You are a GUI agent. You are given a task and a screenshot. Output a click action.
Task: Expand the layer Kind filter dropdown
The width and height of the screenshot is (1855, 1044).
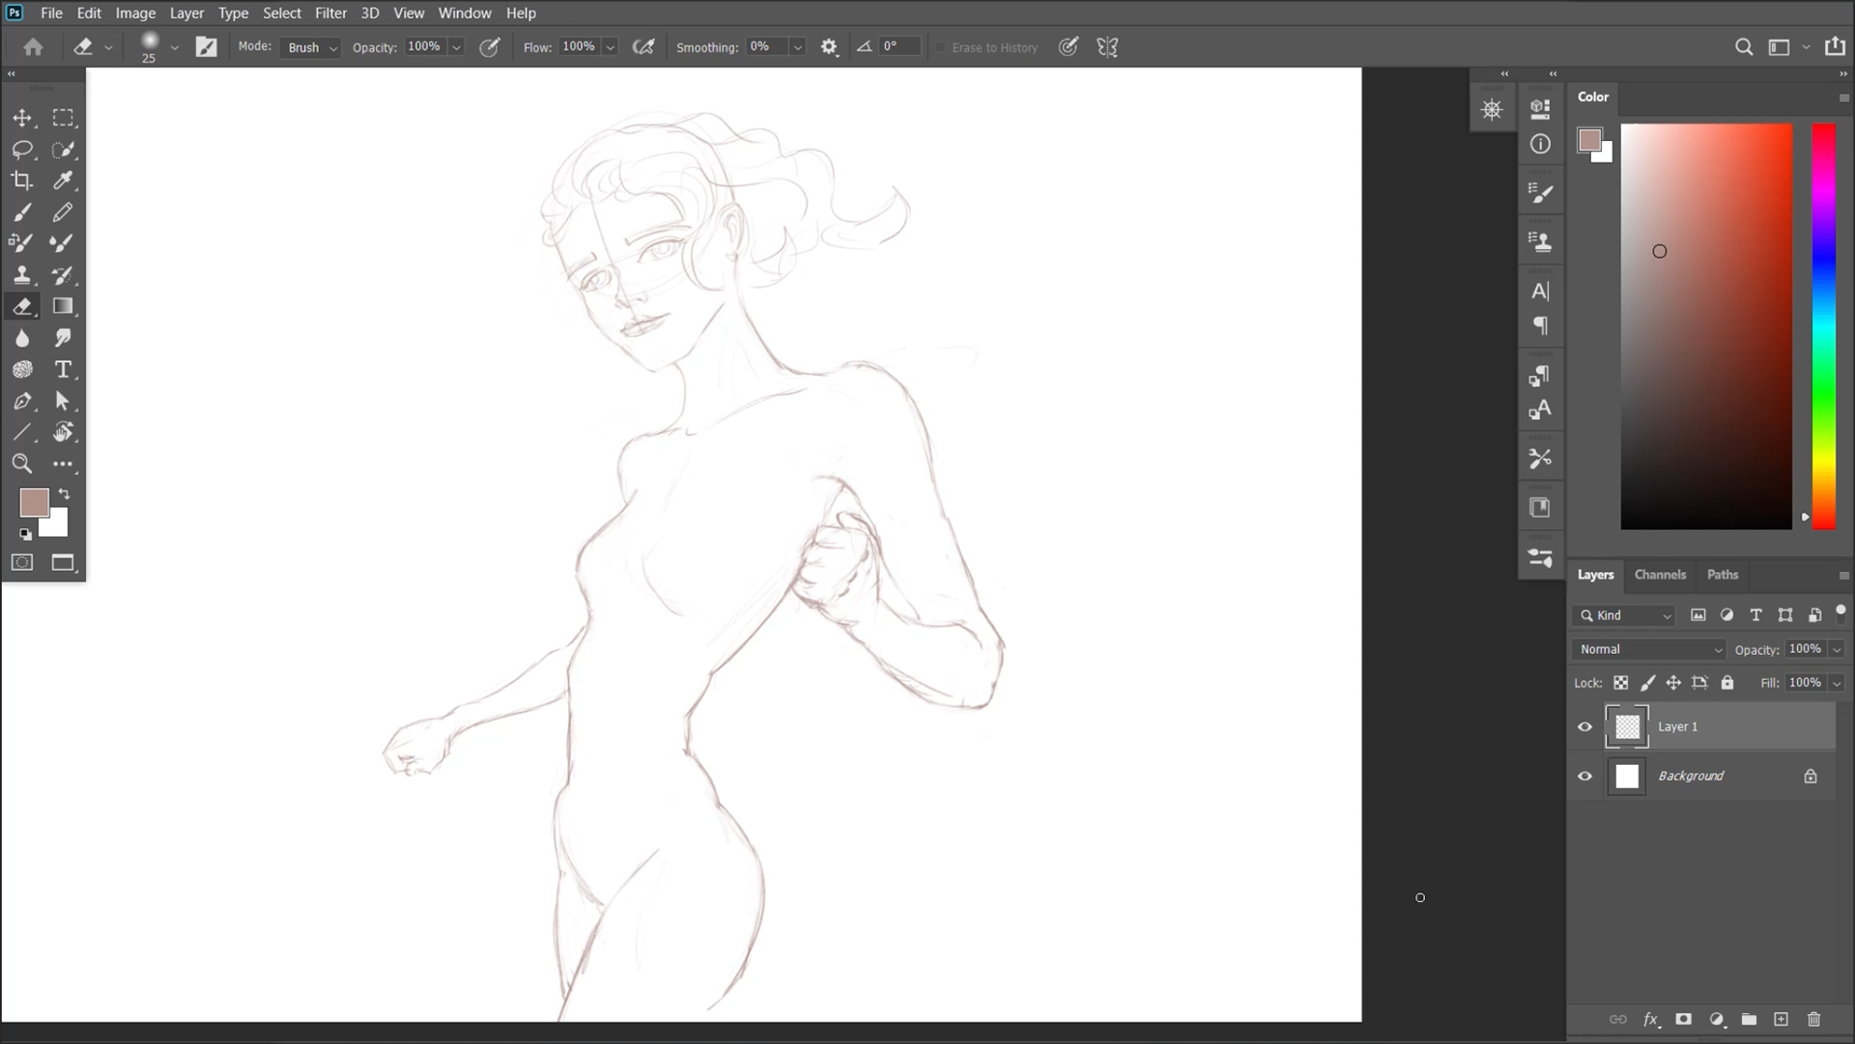pos(1625,615)
